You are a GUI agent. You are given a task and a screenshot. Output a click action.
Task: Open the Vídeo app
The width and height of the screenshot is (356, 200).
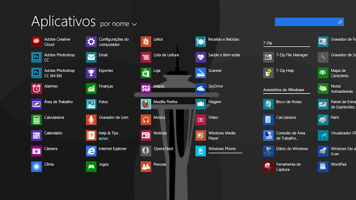point(201,120)
